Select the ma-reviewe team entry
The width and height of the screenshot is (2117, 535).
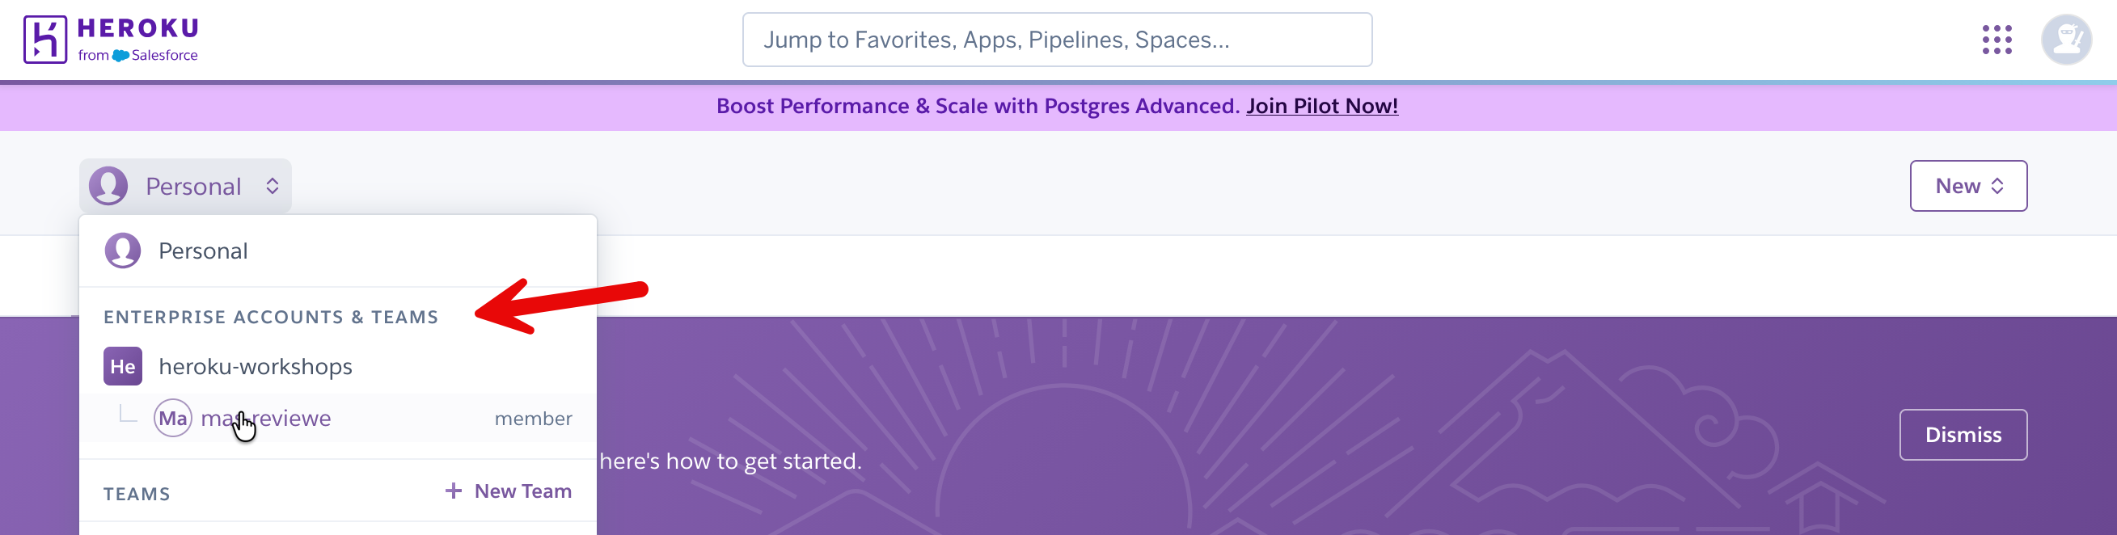coord(265,419)
